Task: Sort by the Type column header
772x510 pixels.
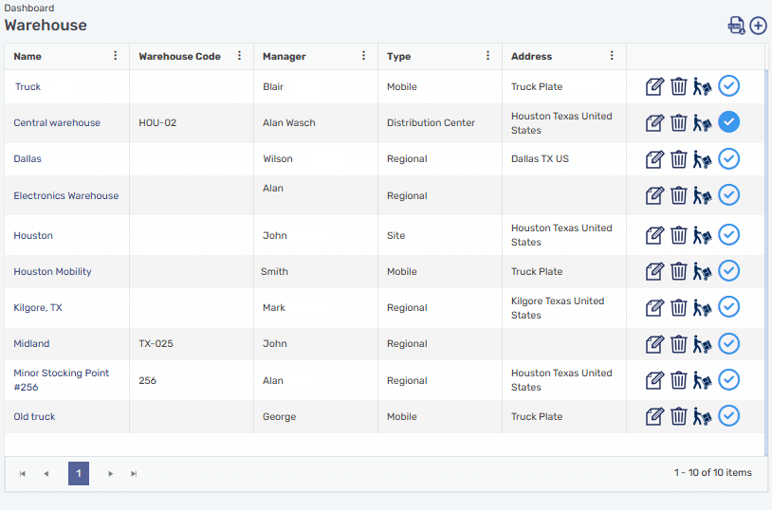Action: [x=398, y=57]
